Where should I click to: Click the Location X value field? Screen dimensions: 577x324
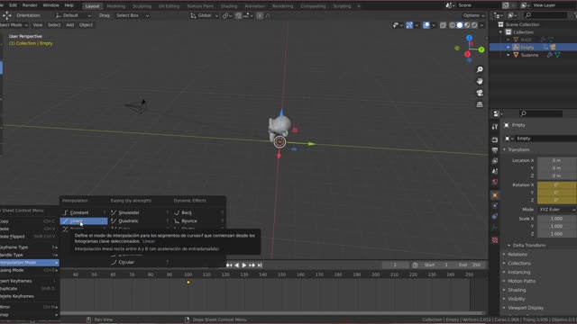[557, 160]
